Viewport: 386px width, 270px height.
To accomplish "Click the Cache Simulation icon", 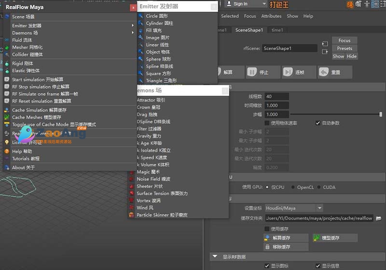I will pyautogui.click(x=7, y=110).
